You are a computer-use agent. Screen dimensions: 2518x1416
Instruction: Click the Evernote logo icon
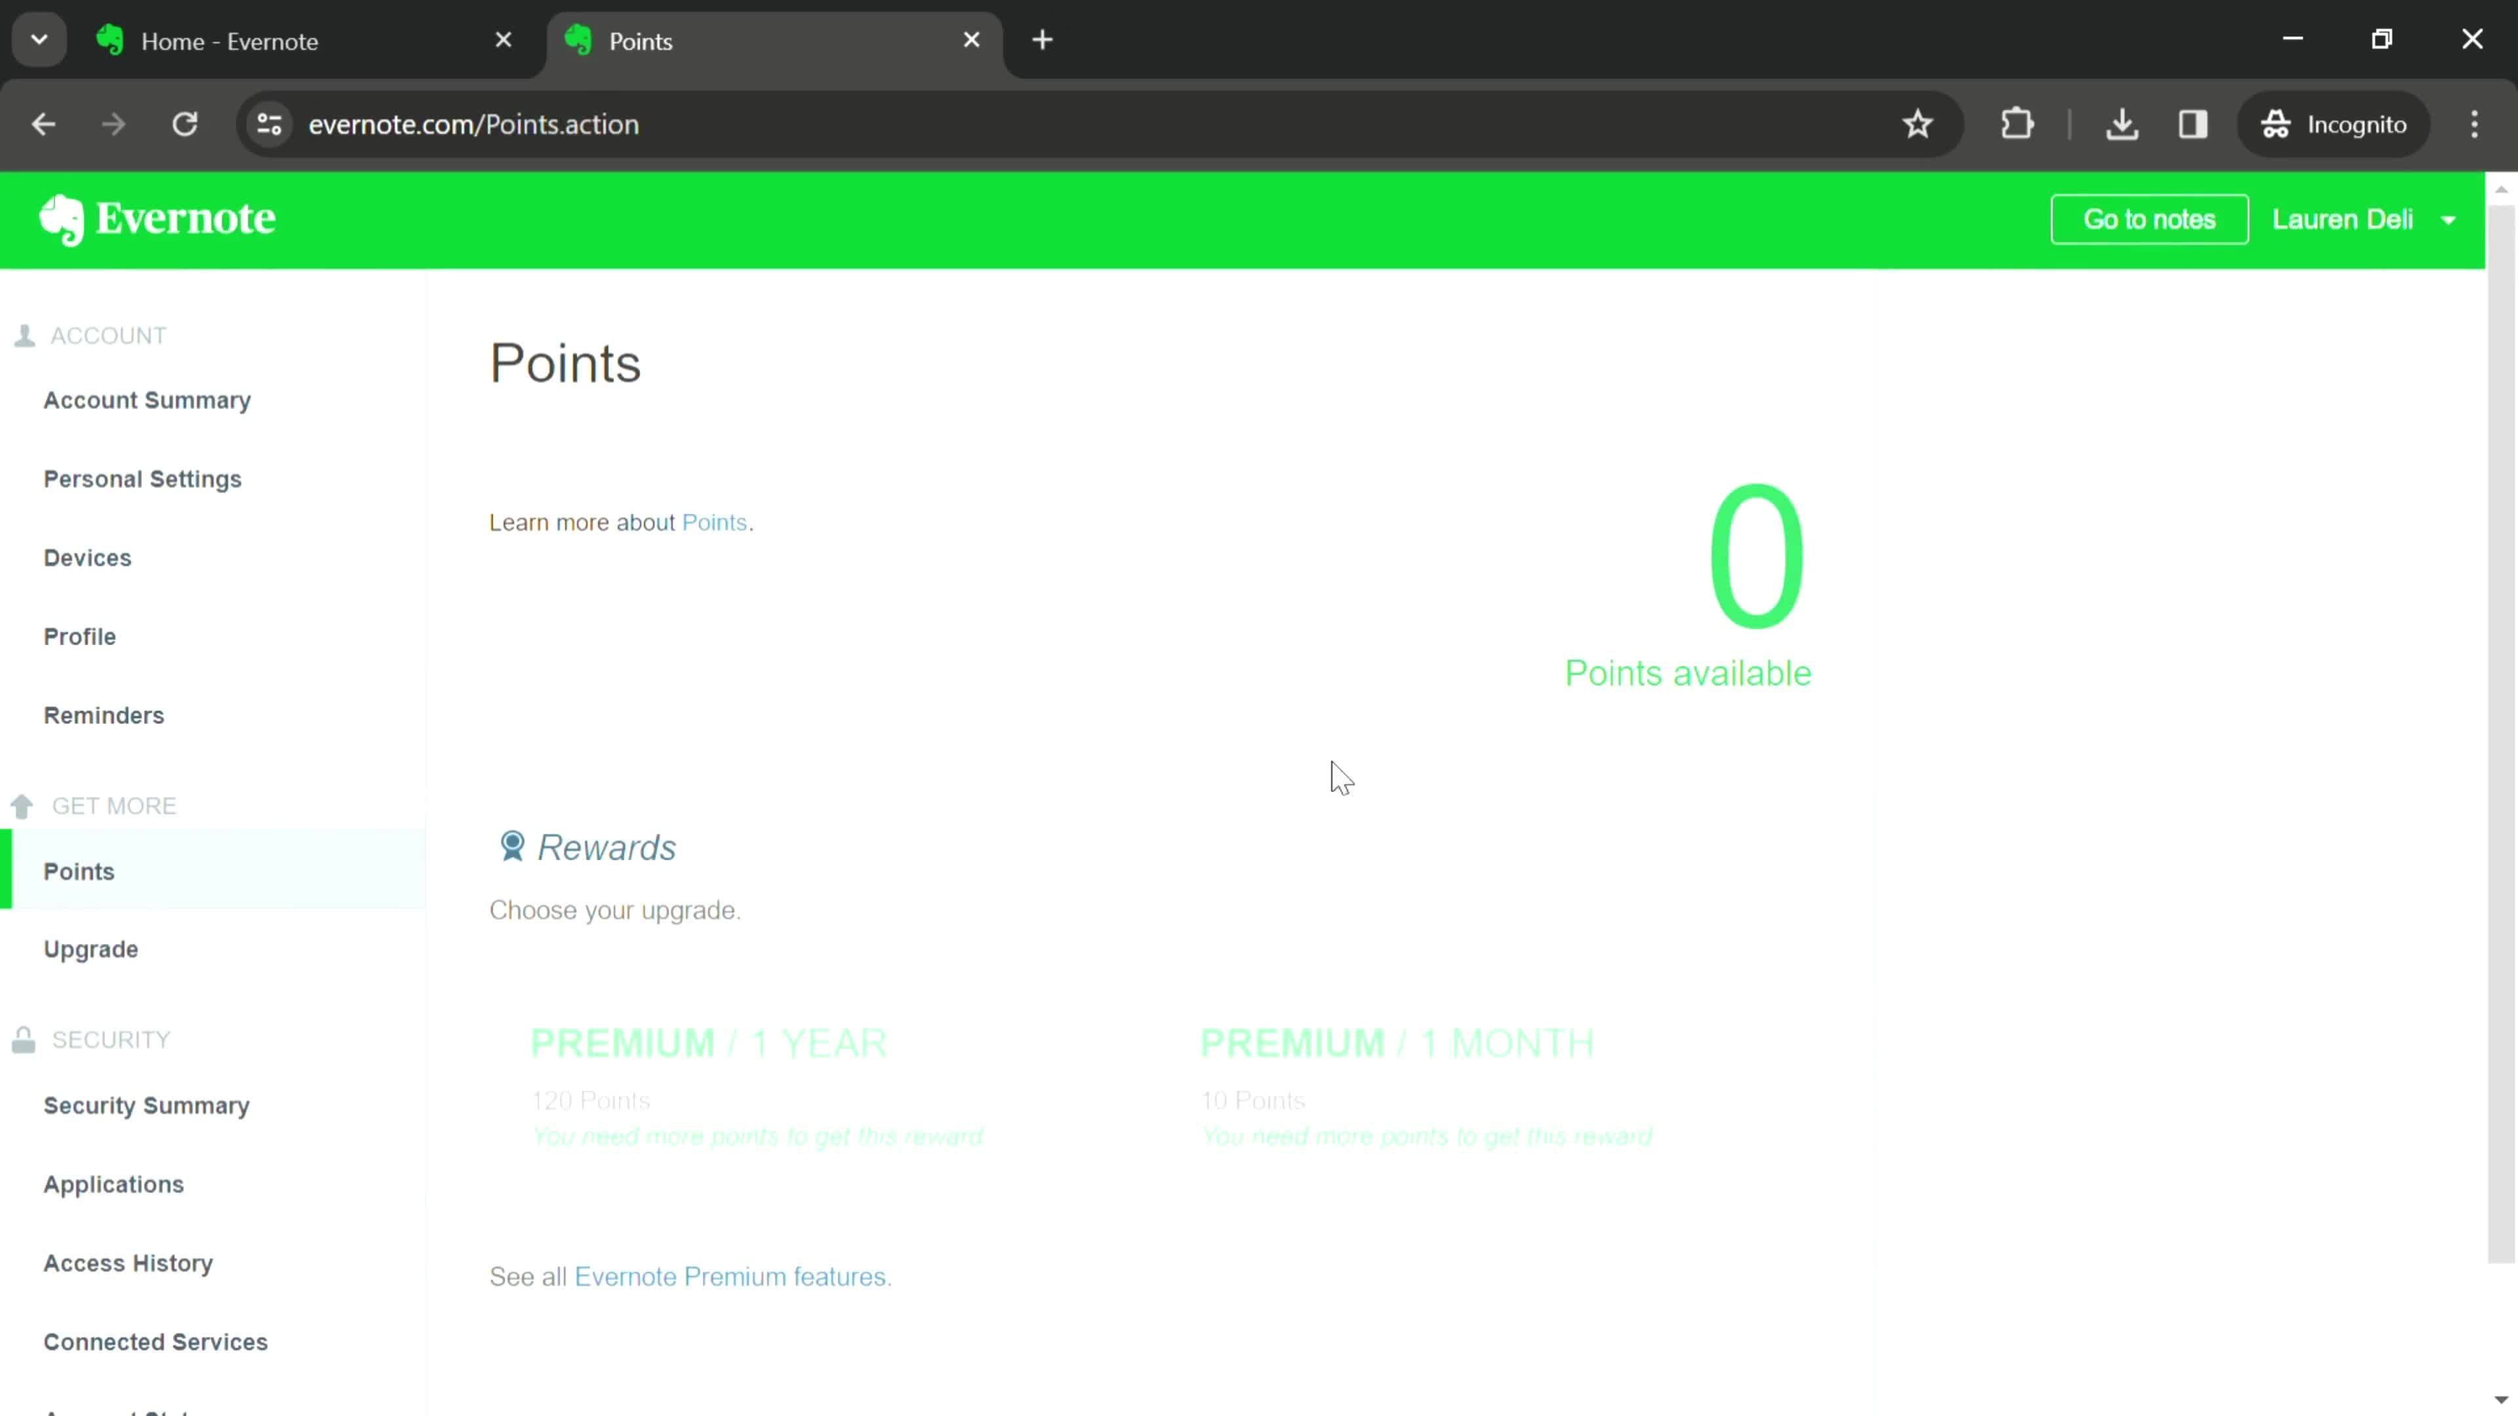[x=60, y=220]
